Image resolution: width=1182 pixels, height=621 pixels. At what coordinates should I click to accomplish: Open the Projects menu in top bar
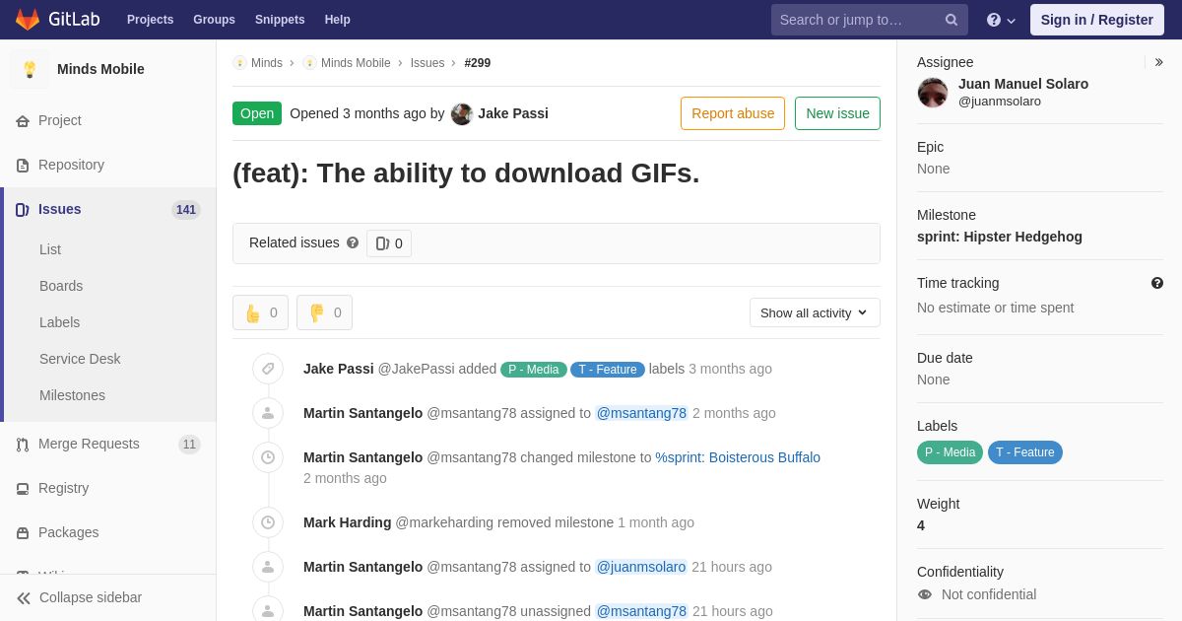(x=150, y=20)
